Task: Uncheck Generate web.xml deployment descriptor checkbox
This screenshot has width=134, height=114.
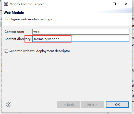Action: [6, 51]
